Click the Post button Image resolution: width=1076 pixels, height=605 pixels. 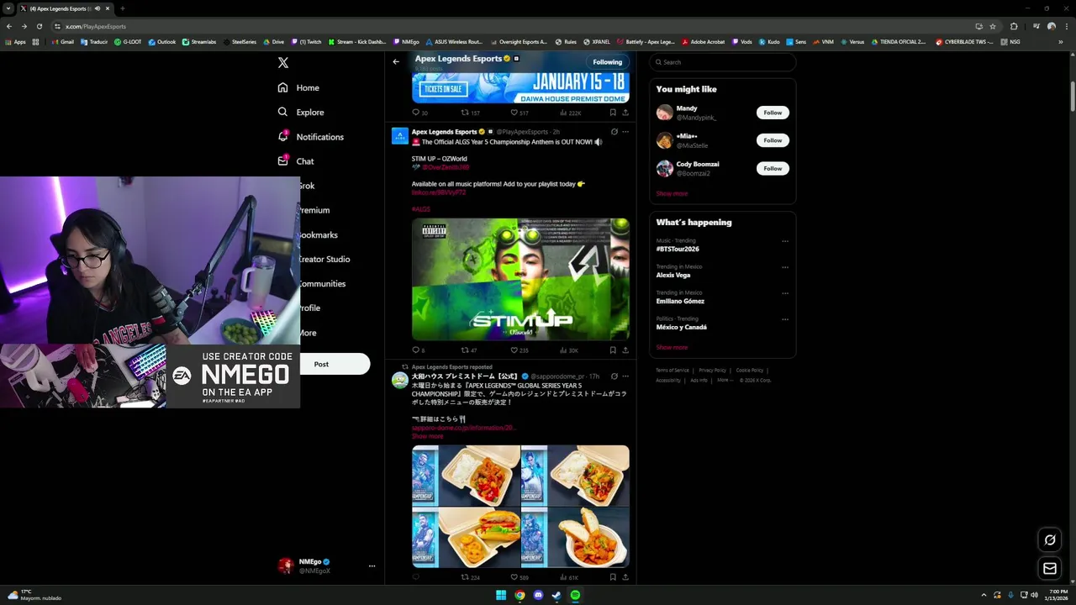(335, 364)
